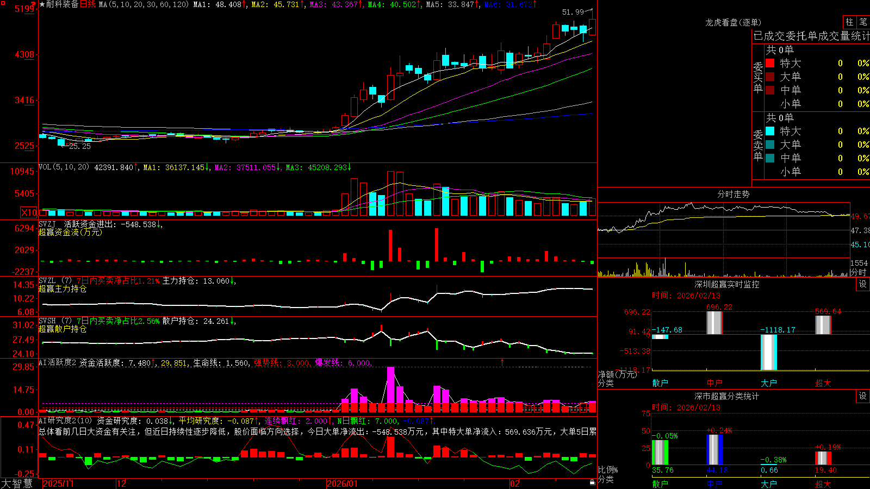Image resolution: width=870 pixels, height=489 pixels.
Task: Click the 大智慧 logo
Action: [x=17, y=484]
